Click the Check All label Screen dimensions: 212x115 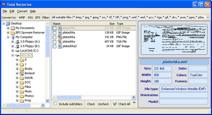pyautogui.click(x=124, y=104)
